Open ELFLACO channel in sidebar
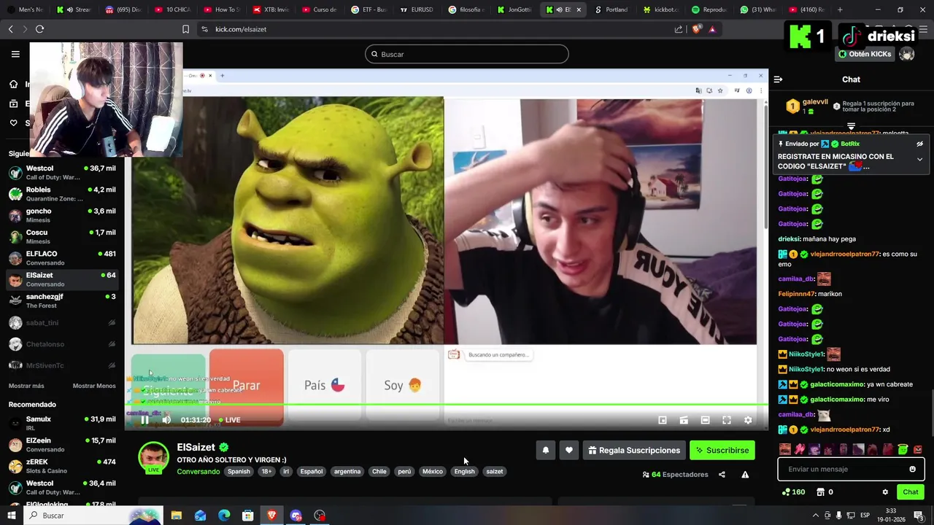 [62, 258]
